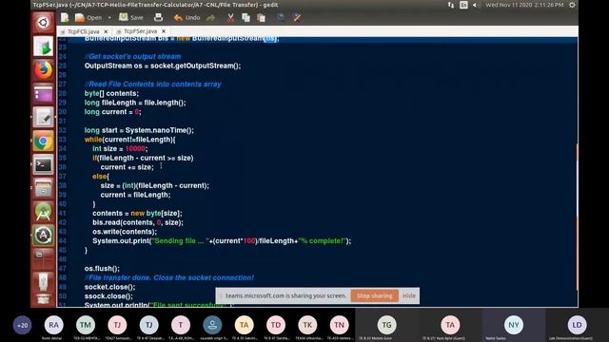Image resolution: width=609 pixels, height=342 pixels.
Task: Click the line 'ssock.close();'
Action: (x=108, y=296)
